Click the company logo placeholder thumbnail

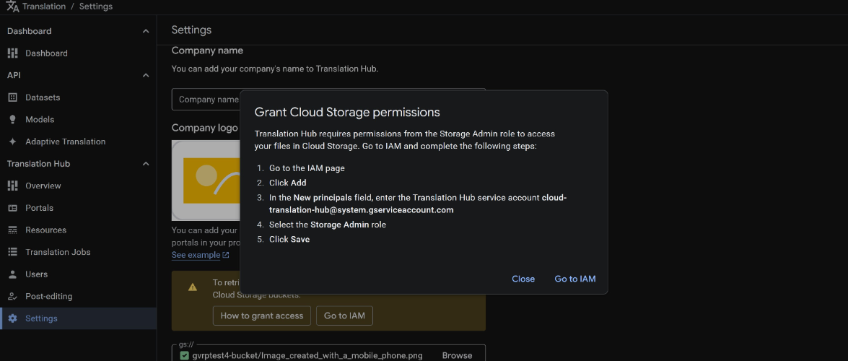(x=206, y=180)
